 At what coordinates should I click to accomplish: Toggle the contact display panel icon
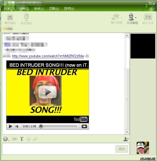[126, 139]
